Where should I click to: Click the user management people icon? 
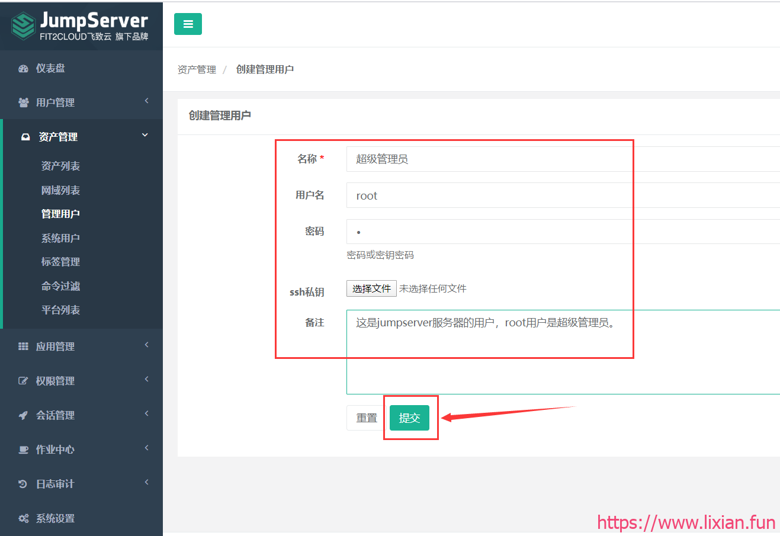[24, 102]
